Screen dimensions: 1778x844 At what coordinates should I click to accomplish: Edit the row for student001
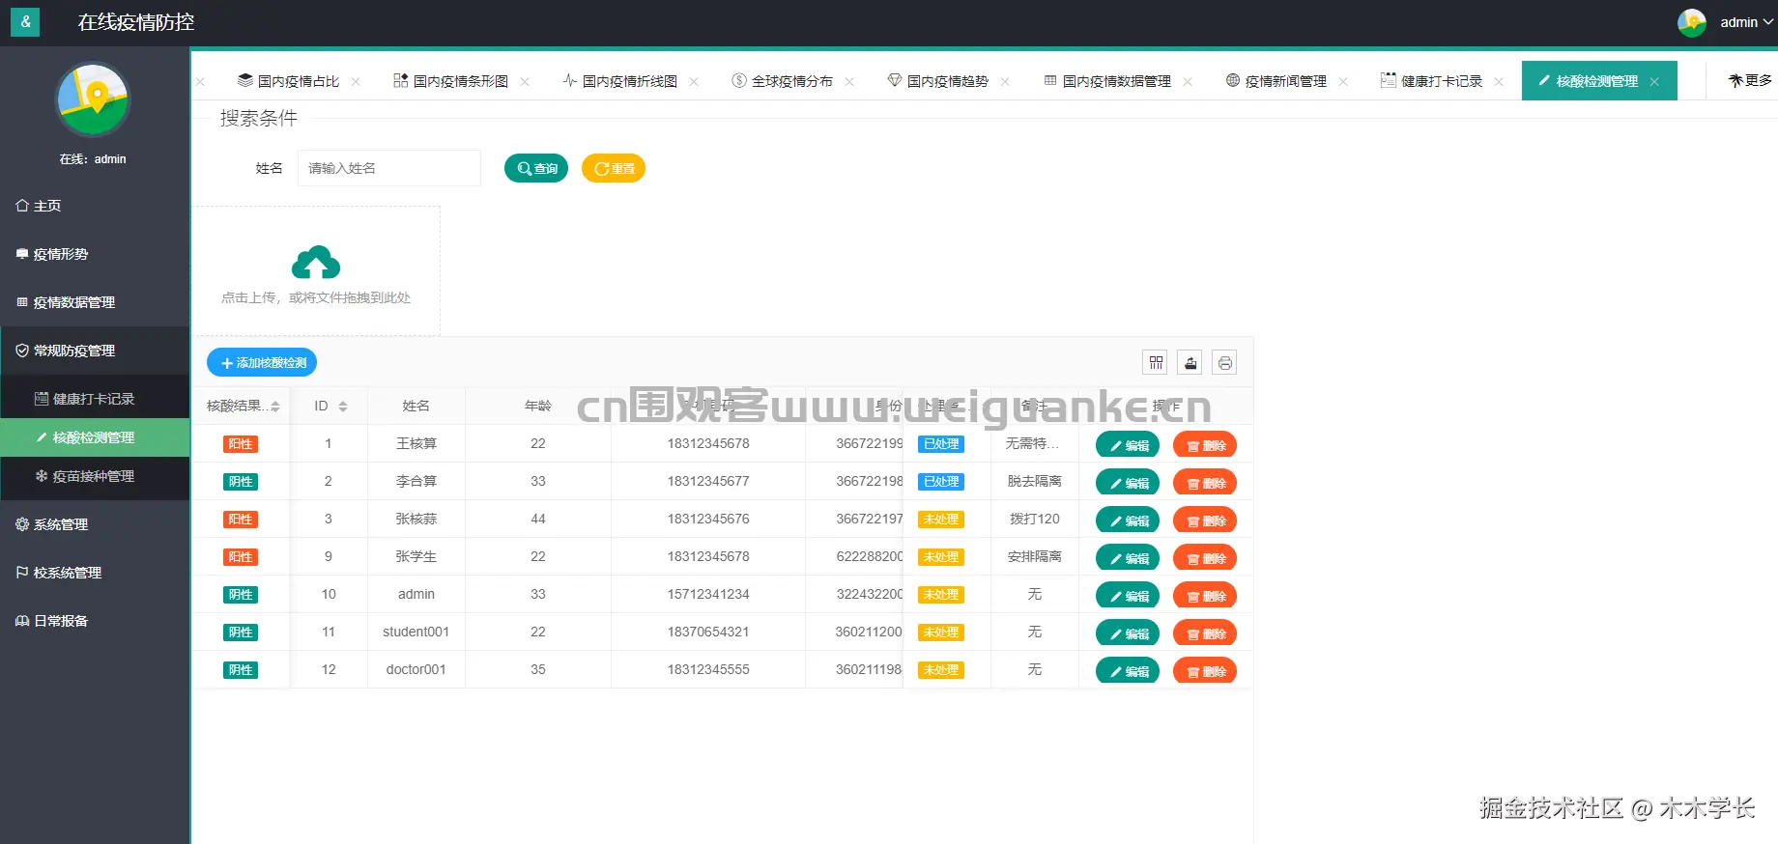1128,633
